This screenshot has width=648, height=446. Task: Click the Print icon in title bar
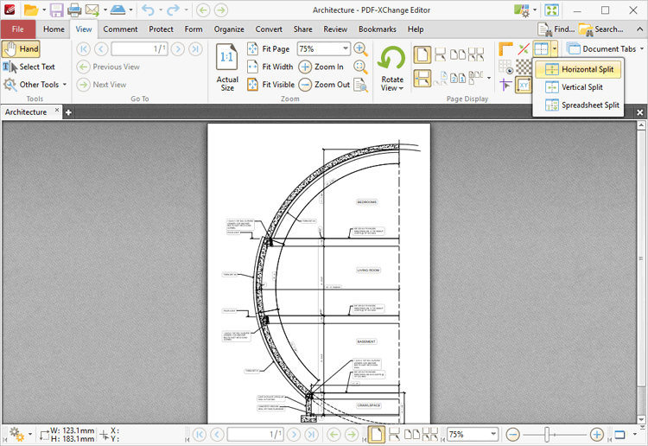74,10
